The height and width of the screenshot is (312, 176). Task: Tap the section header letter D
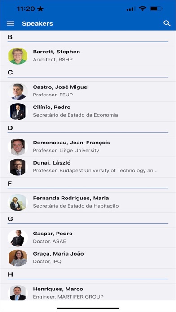point(10,128)
